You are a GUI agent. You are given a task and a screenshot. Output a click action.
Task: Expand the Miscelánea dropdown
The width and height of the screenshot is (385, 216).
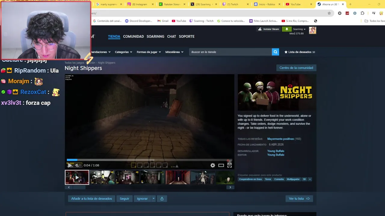click(174, 52)
